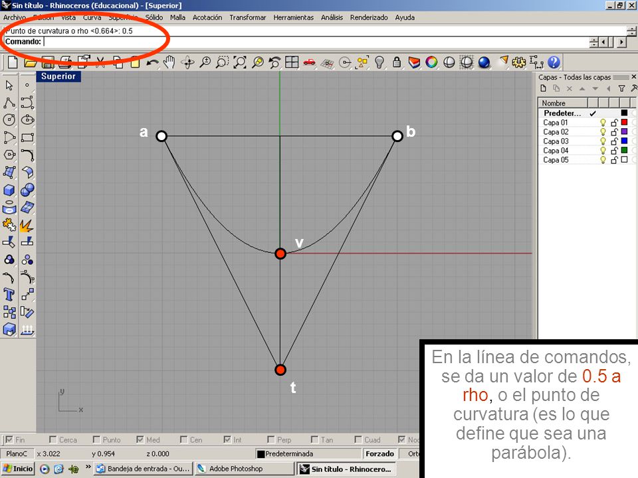This screenshot has height=478, width=638.
Task: Open the Ayuda menu
Action: tap(405, 17)
